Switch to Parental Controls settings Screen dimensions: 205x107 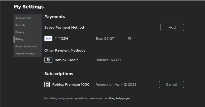[26, 46]
